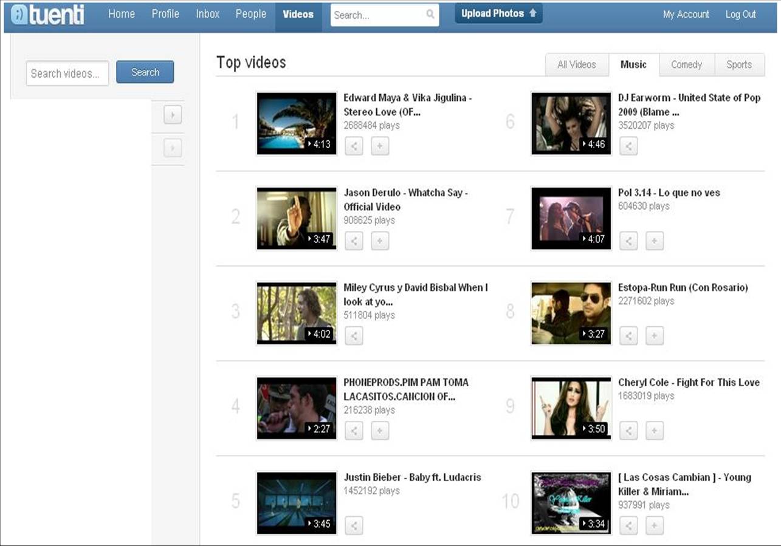Click title Edward Maya & Vika Jigulina
This screenshot has height=546, width=781.
click(x=408, y=105)
